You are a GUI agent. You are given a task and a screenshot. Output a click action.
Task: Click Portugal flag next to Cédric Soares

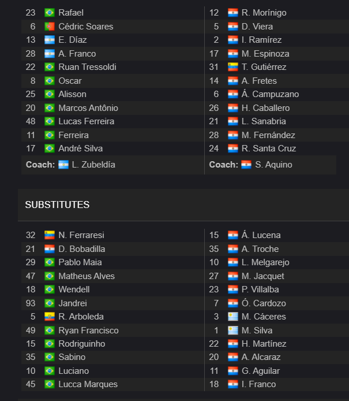[x=49, y=27]
